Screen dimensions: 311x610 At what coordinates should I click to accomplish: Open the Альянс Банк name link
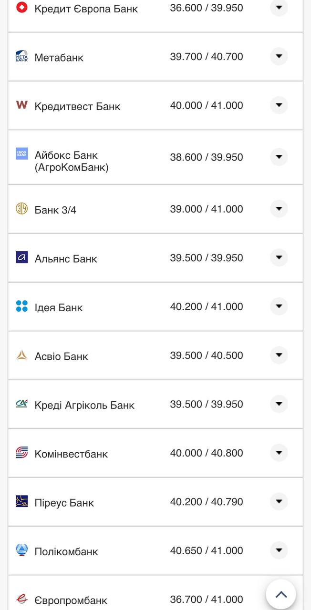(66, 259)
